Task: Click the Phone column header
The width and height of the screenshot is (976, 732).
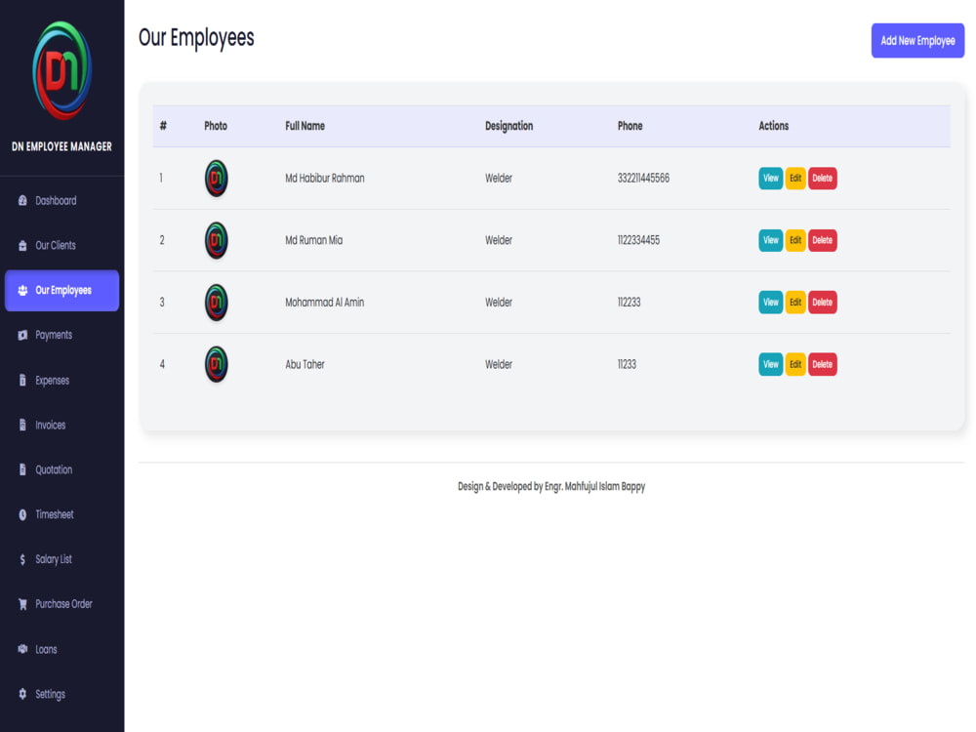Action: point(630,126)
